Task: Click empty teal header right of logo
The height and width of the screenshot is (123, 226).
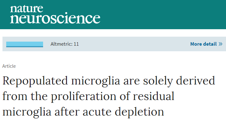Action: coord(163,14)
